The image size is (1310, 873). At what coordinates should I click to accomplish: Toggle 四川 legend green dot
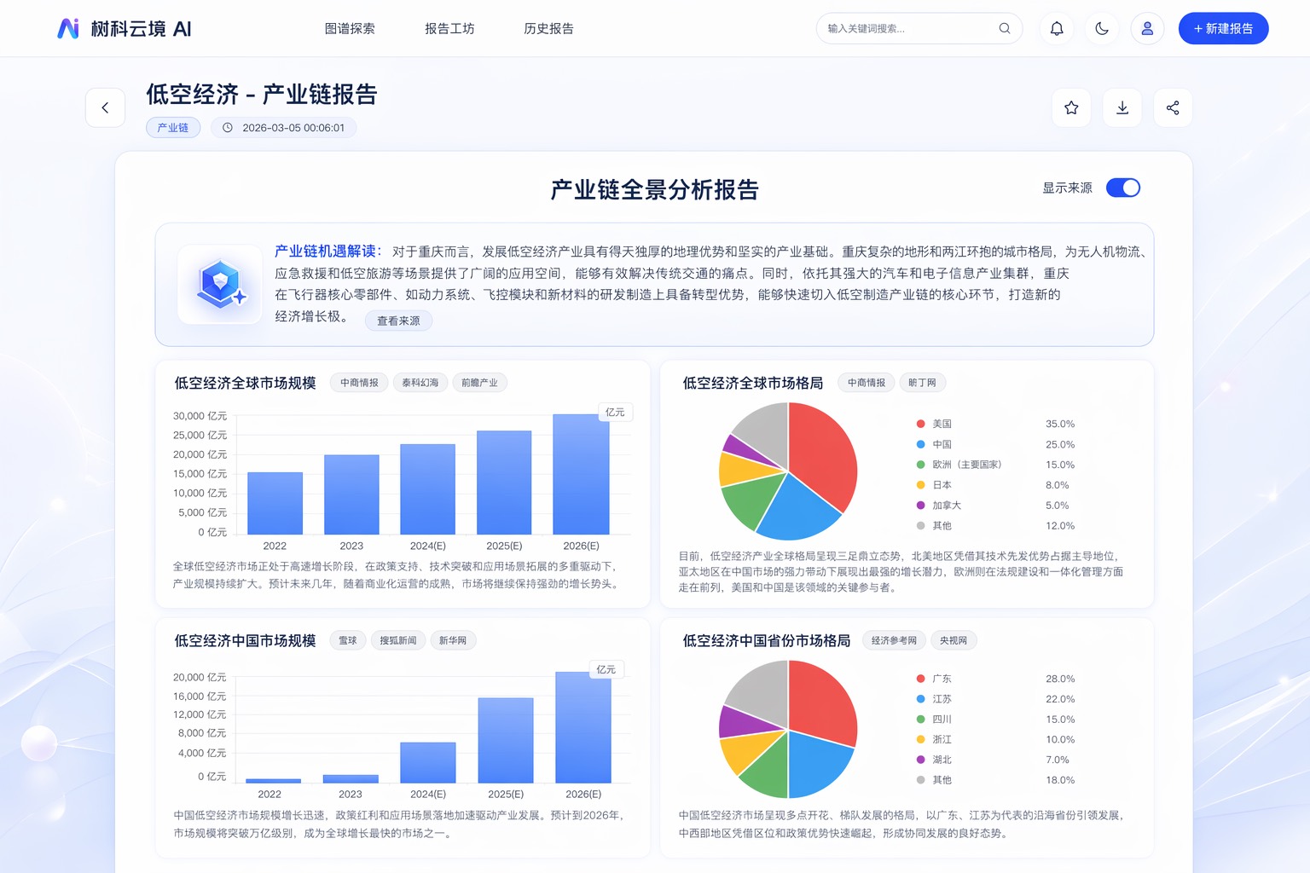point(920,720)
